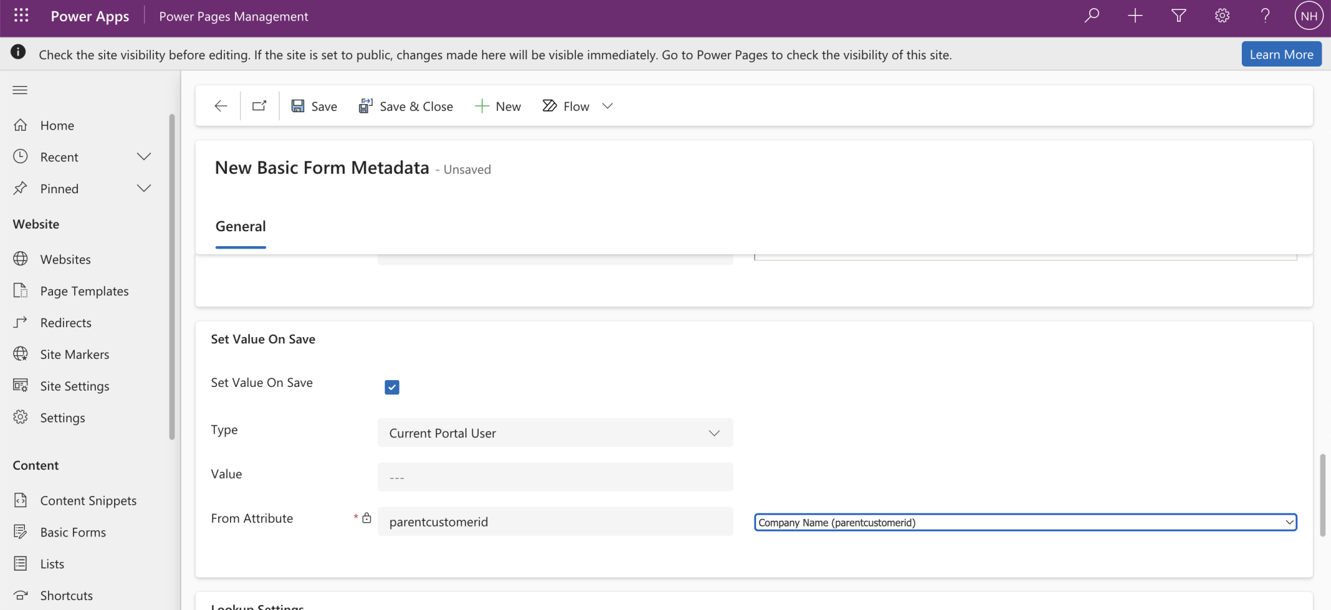1331x610 pixels.
Task: Collapse the sidebar with hamburger icon
Action: click(20, 90)
